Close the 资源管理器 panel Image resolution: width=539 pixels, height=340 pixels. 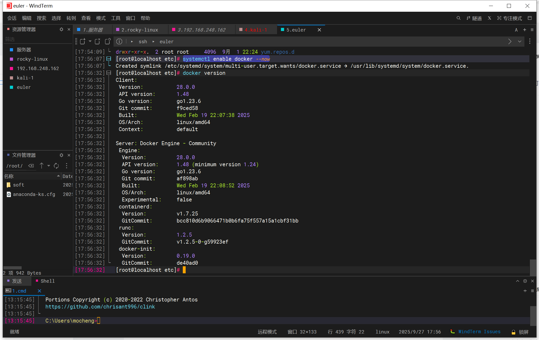pyautogui.click(x=69, y=29)
